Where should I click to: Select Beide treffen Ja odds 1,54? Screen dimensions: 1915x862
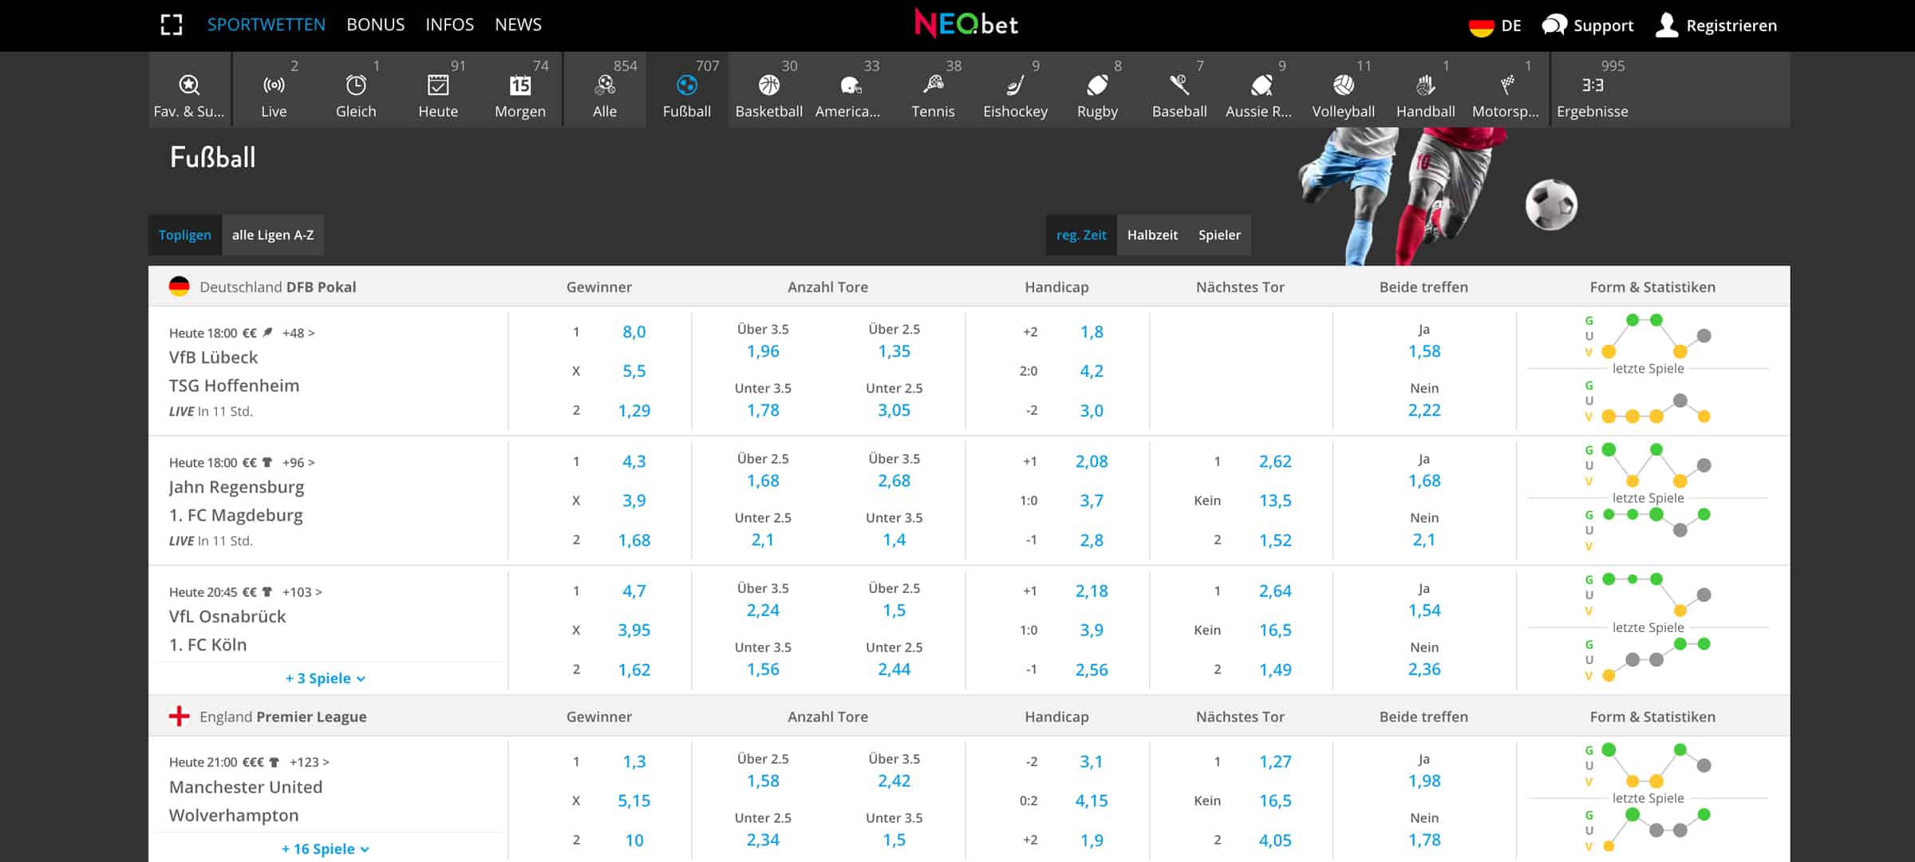click(x=1424, y=611)
